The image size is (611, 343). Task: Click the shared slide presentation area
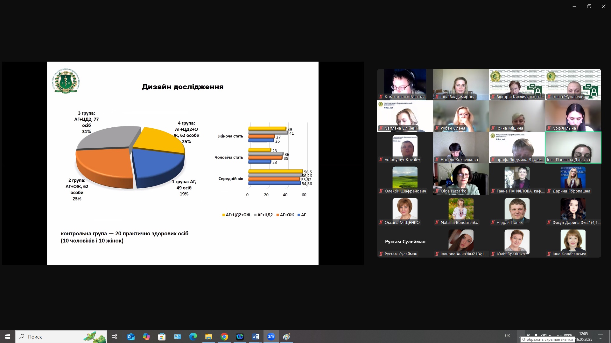pos(183,163)
